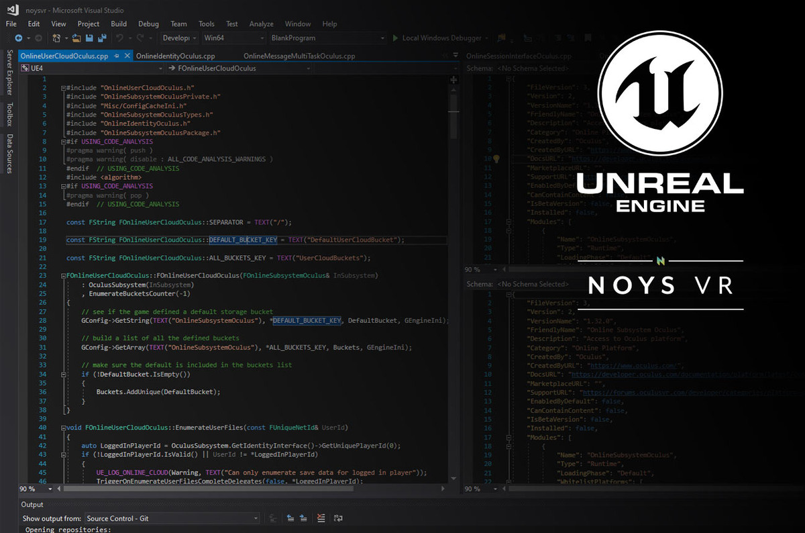Click the UE_LOG_ONLINE_CLOUD text on line 45
Image resolution: width=805 pixels, height=533 pixels.
[132, 472]
